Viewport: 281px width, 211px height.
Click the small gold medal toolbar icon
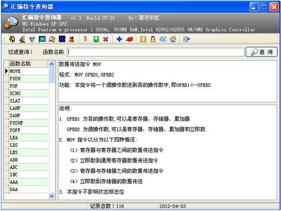point(85,39)
